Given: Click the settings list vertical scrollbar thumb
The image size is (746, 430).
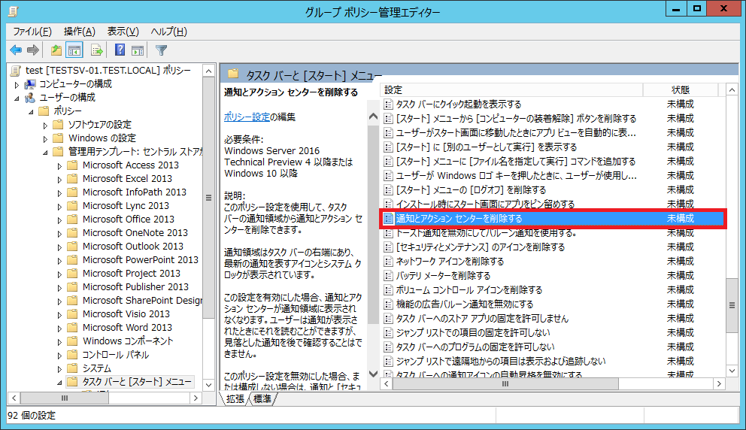Looking at the screenshot, I should tap(732, 305).
